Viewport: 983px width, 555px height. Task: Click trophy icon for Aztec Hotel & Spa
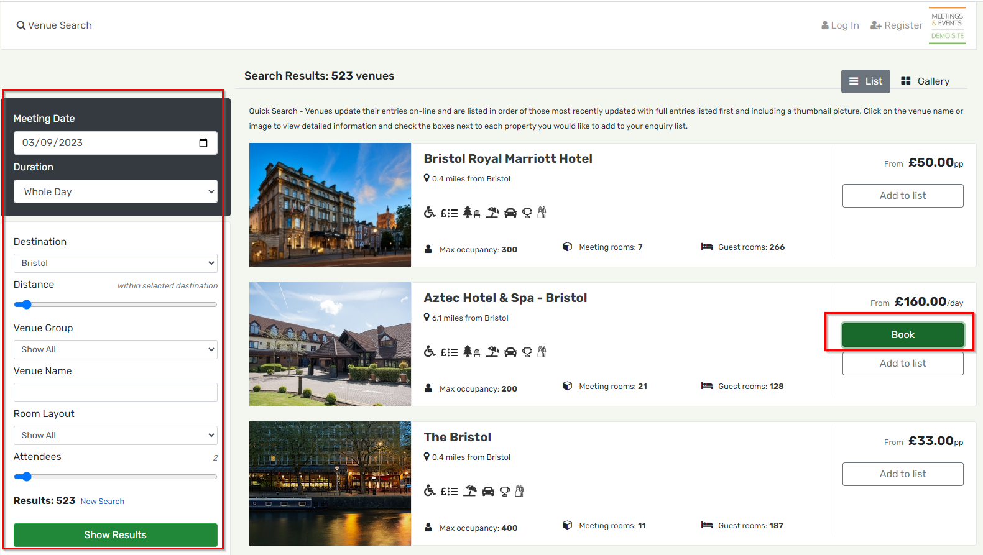tap(527, 352)
